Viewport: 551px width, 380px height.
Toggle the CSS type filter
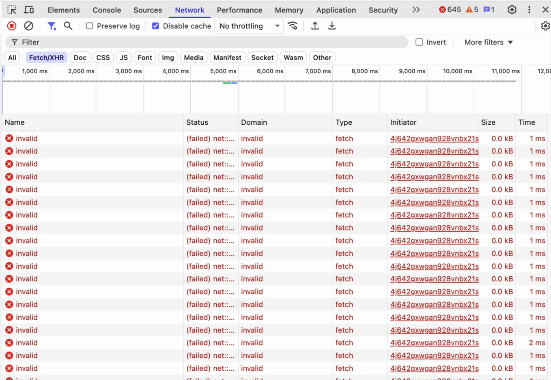(103, 58)
